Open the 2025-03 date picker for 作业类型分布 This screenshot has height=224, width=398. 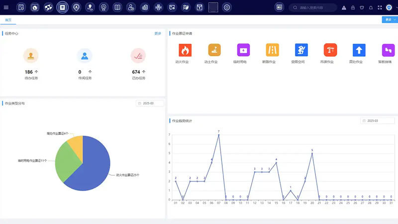pos(150,104)
